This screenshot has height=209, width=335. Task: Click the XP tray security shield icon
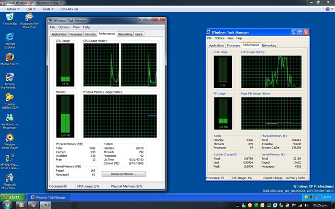tap(306, 198)
